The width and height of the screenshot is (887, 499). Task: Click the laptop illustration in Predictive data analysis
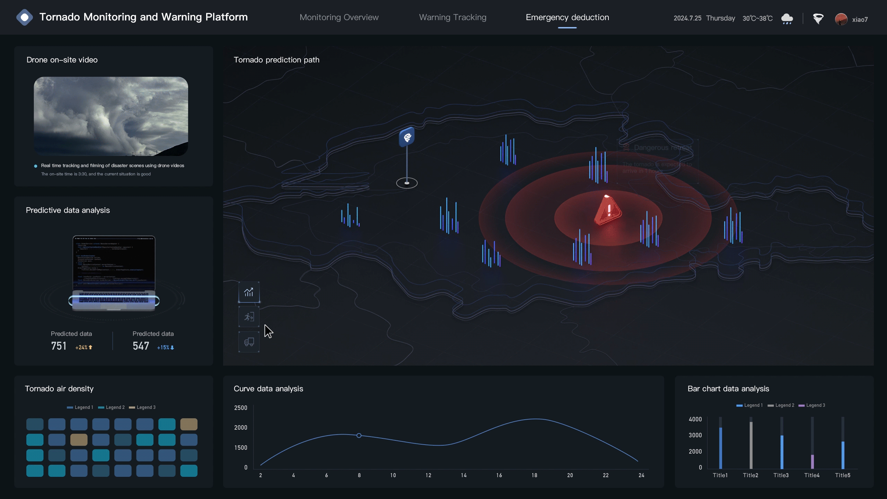coord(114,273)
